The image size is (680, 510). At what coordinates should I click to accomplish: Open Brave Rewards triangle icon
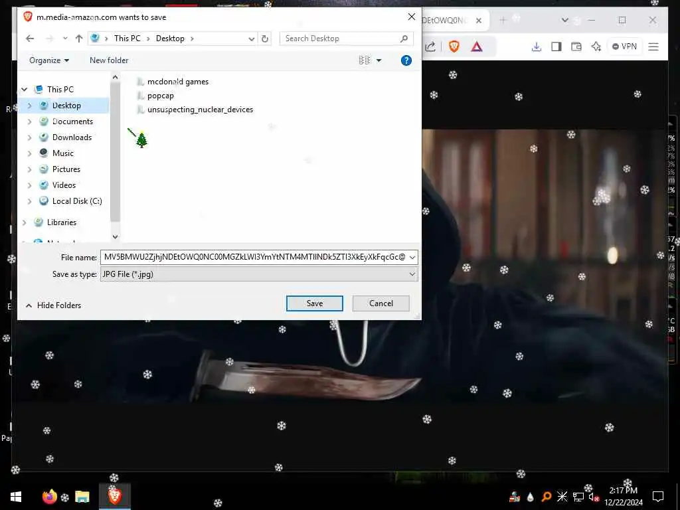point(477,46)
